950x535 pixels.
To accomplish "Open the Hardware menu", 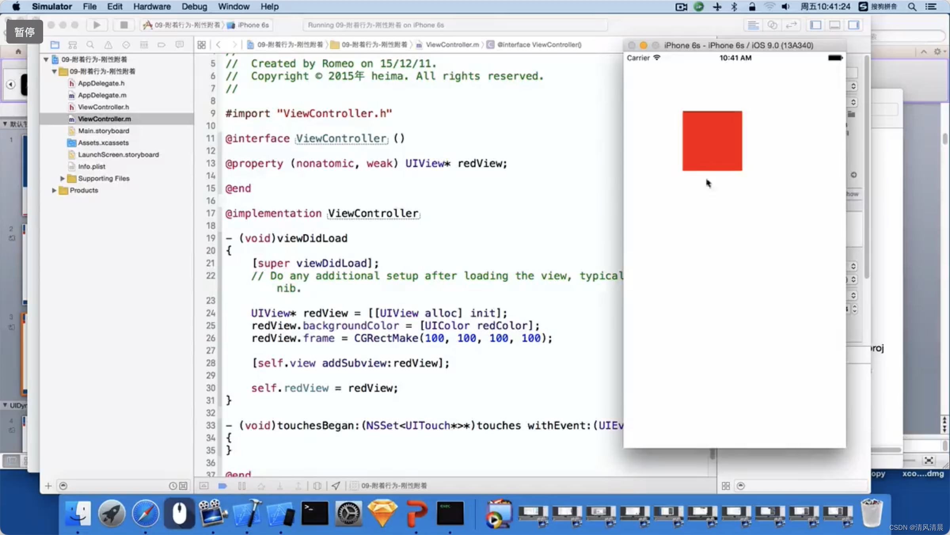I will coord(152,6).
